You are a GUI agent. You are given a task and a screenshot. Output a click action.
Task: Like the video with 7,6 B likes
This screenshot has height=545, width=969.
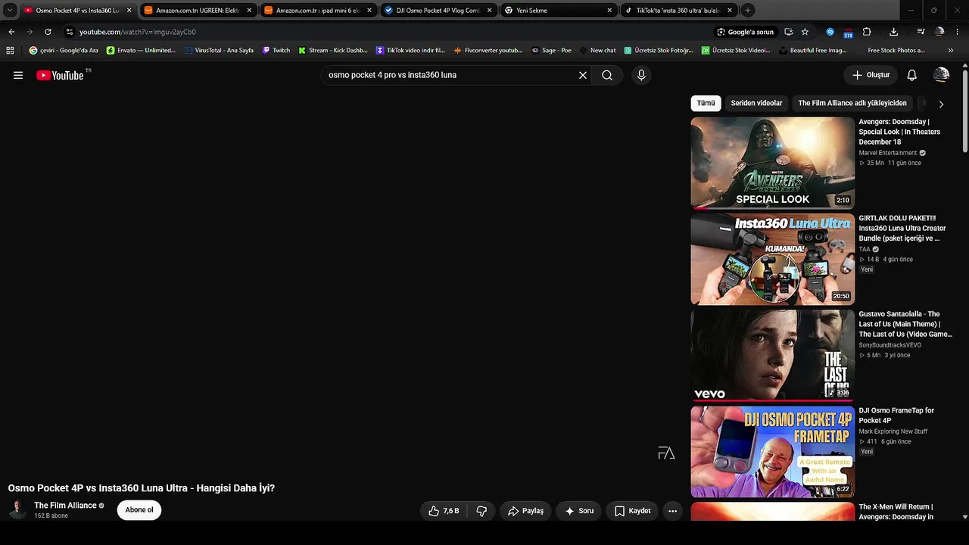pyautogui.click(x=444, y=511)
